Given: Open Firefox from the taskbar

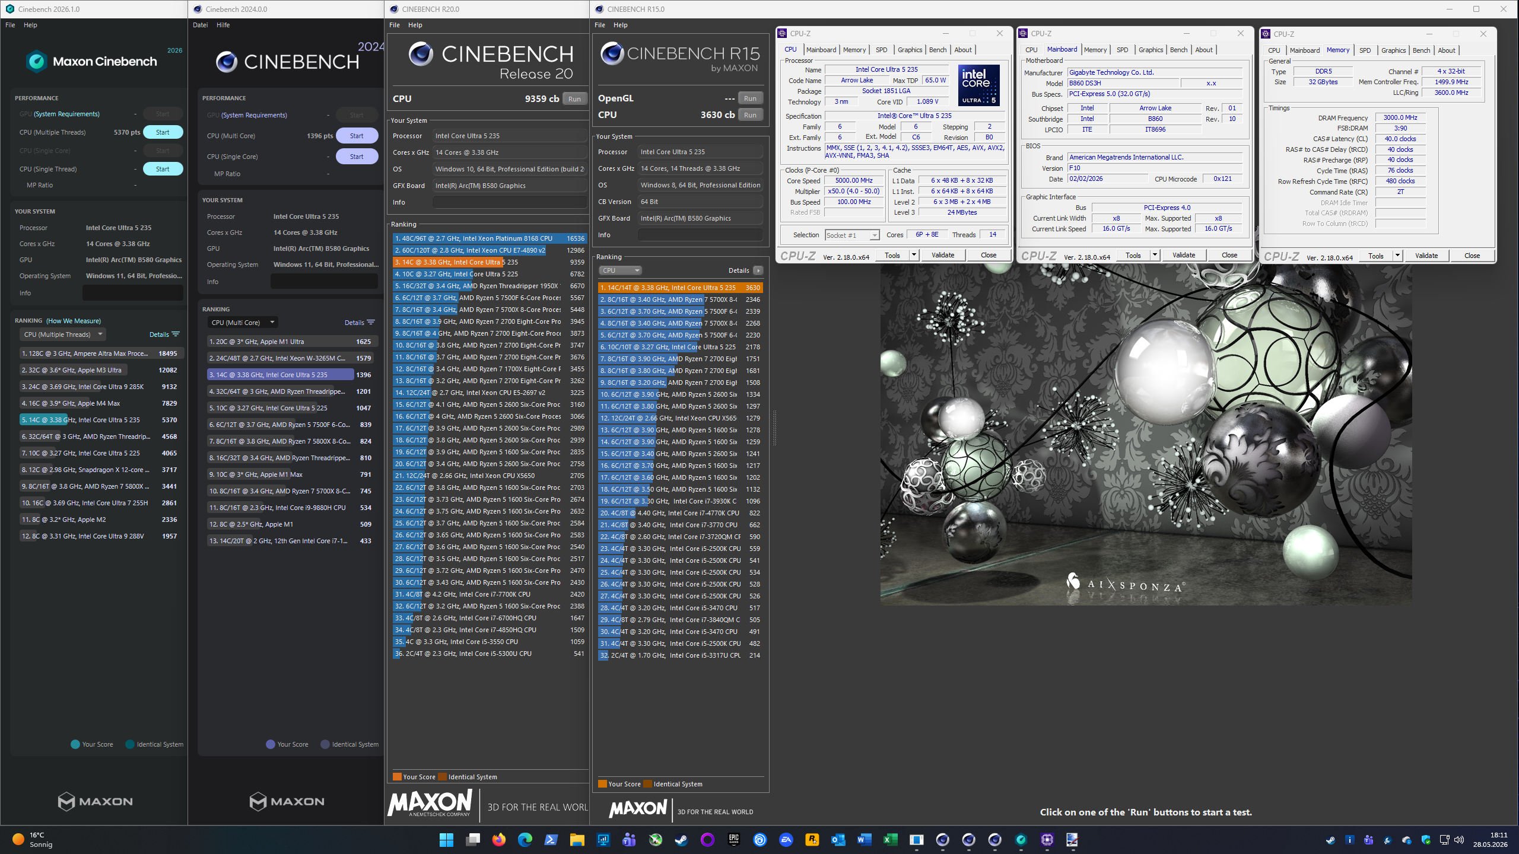Looking at the screenshot, I should pyautogui.click(x=498, y=840).
